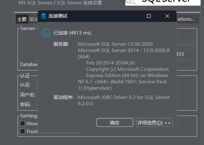The image size is (204, 145).
Task: Click the 驱动程序: label
Action: [64, 97]
